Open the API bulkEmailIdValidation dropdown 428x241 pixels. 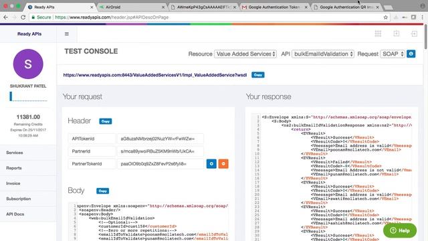pos(323,54)
